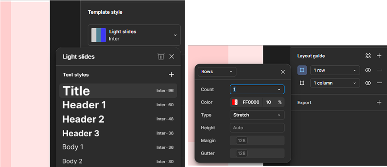
Task: Hide the 1 row guide visibility
Action: click(x=368, y=70)
